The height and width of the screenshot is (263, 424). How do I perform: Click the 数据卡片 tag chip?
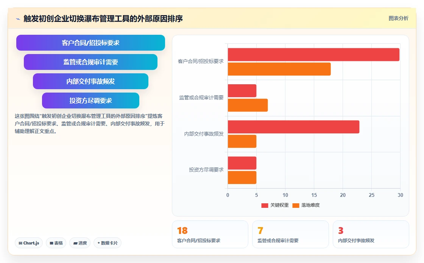(108, 243)
